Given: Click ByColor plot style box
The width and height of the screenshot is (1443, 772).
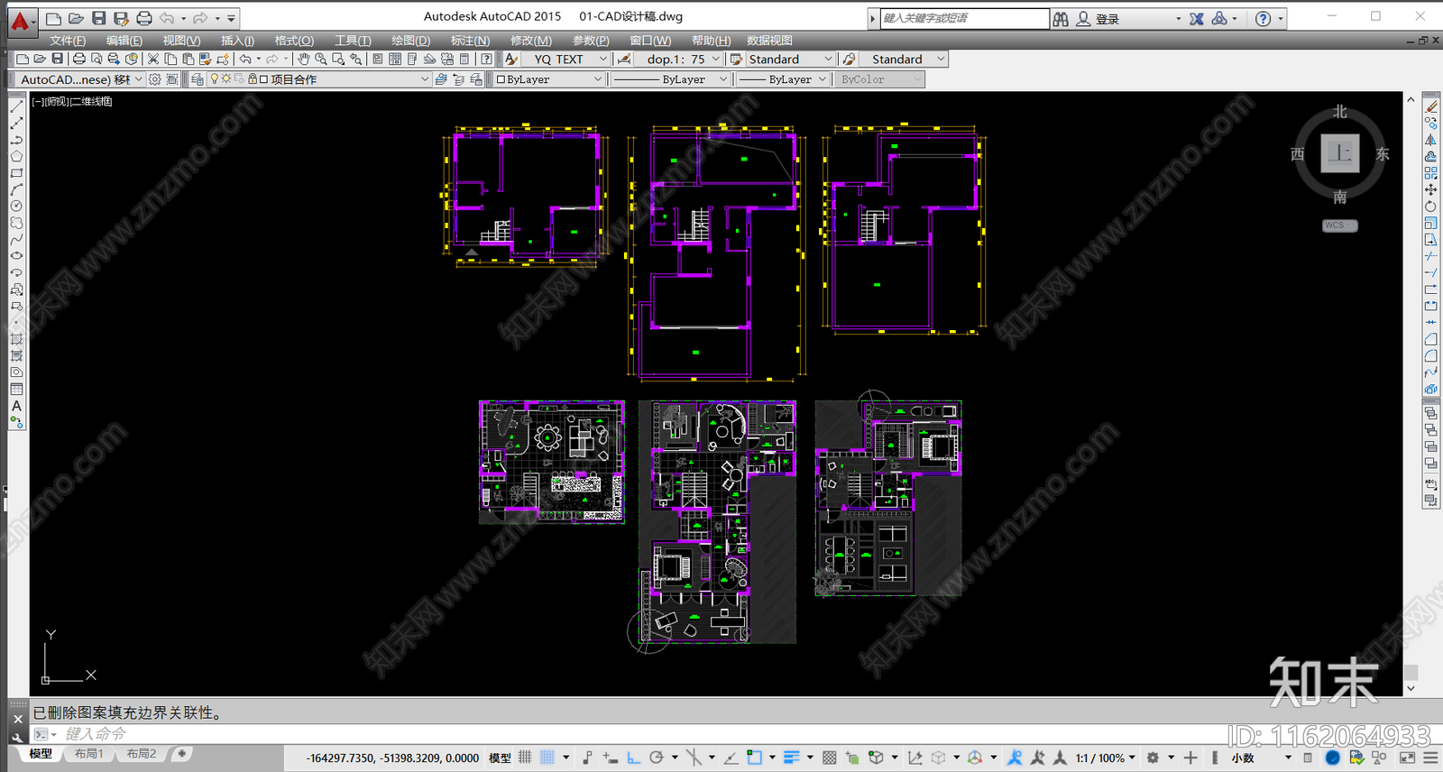Looking at the screenshot, I should [x=879, y=79].
